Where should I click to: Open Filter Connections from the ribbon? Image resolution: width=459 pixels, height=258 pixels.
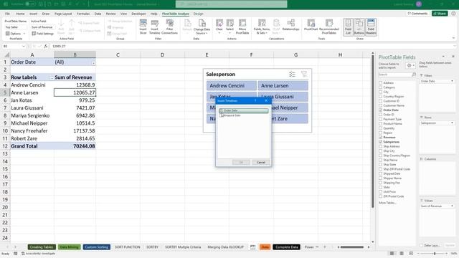coord(169,27)
